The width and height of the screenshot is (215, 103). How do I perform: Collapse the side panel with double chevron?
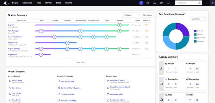tap(213, 3)
